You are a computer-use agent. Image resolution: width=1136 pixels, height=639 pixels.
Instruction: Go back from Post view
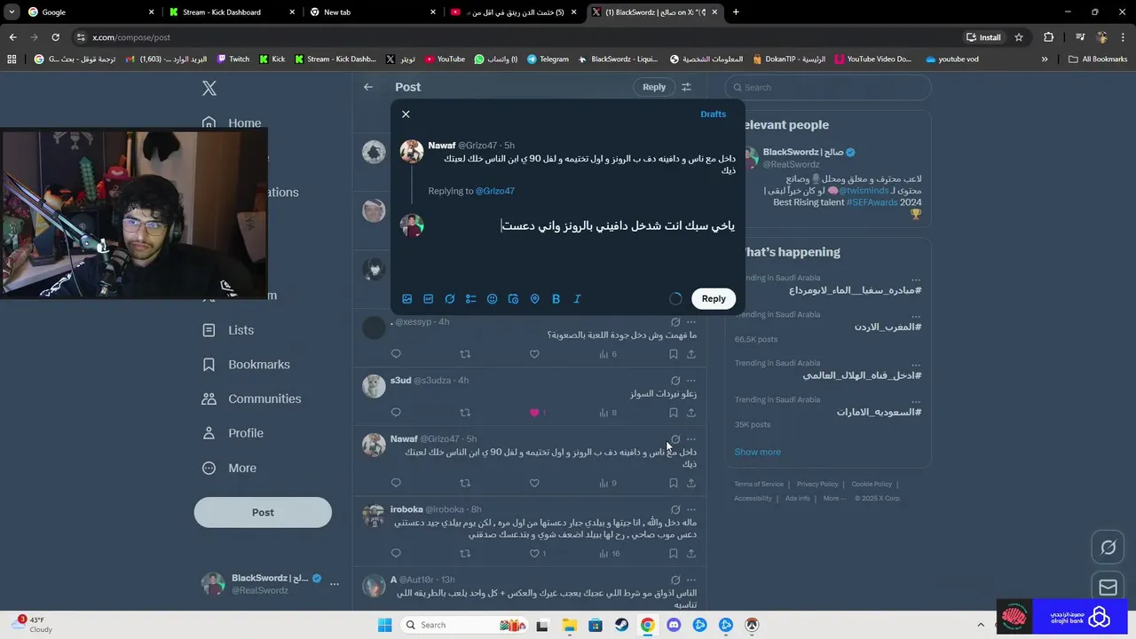(x=368, y=87)
